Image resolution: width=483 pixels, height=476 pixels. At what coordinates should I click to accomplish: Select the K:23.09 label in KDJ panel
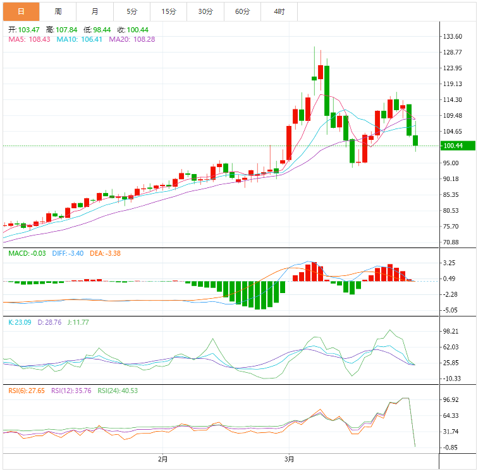coord(20,322)
